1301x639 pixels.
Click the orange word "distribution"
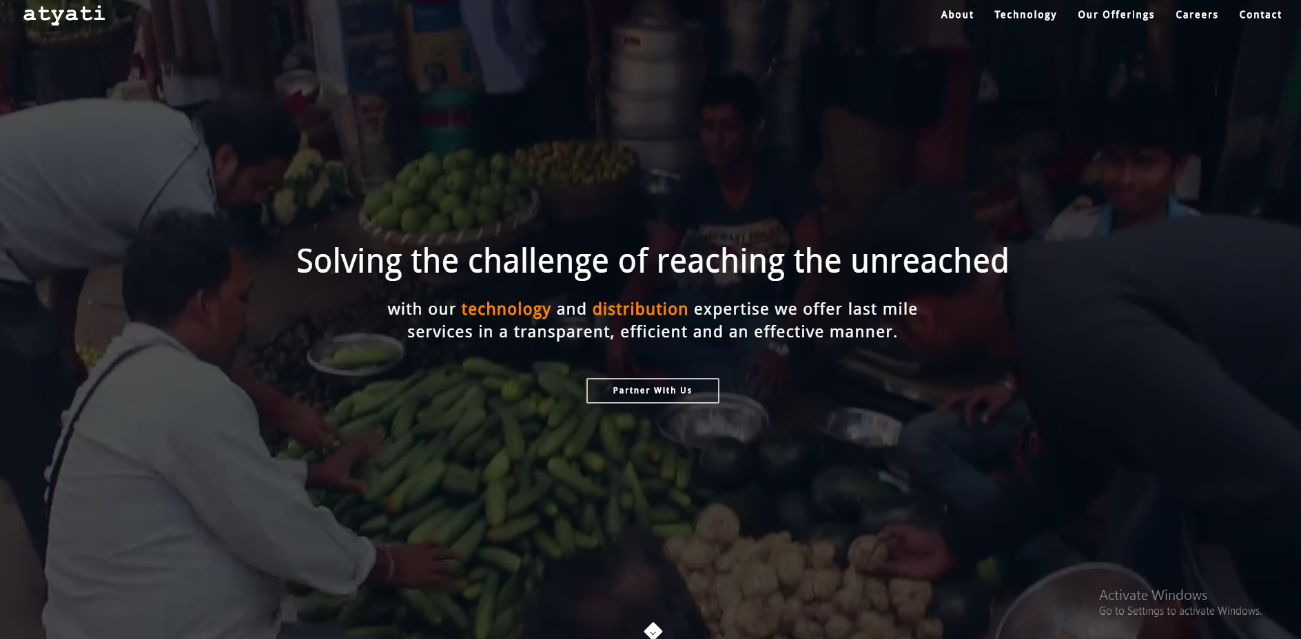coord(640,309)
